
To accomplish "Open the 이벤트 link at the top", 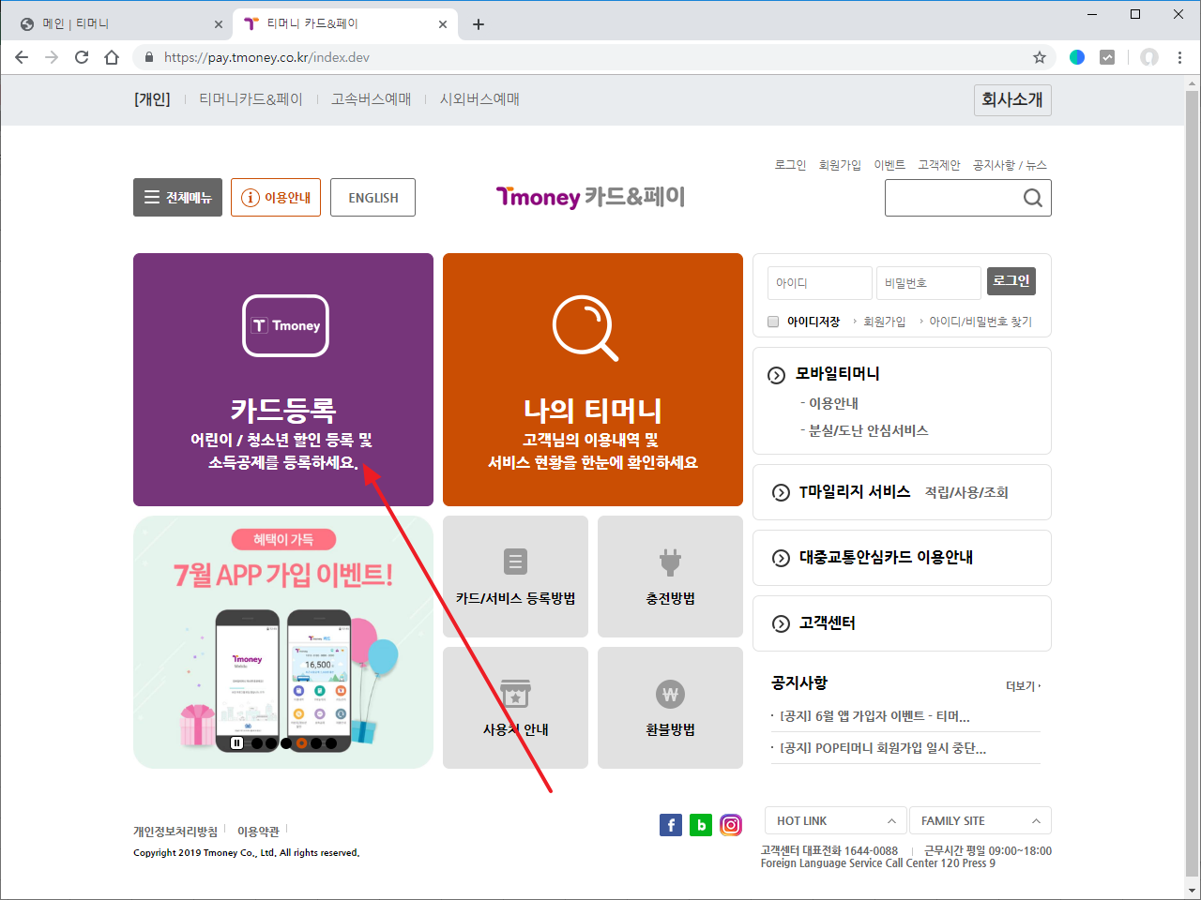I will point(889,165).
